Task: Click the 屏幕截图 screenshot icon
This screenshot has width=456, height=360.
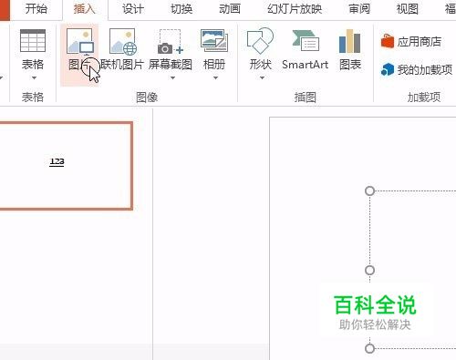Action: point(171,41)
